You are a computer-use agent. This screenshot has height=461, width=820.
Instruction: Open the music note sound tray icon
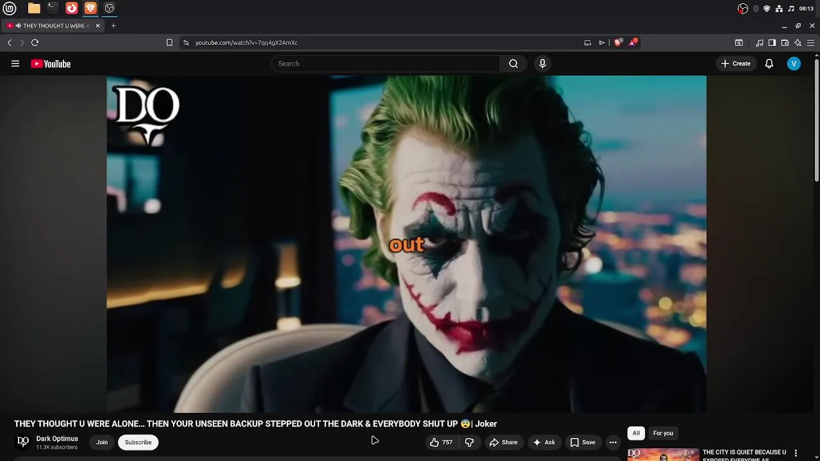pyautogui.click(x=791, y=8)
